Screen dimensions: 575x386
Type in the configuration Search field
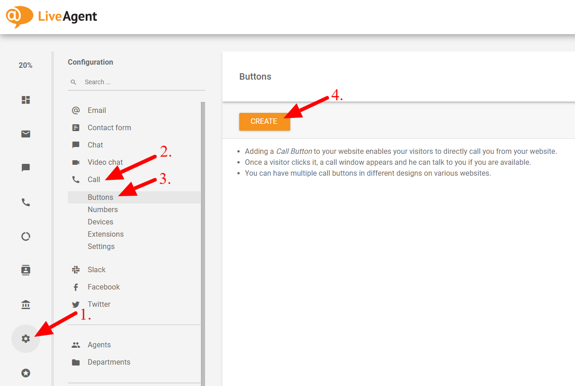point(141,82)
